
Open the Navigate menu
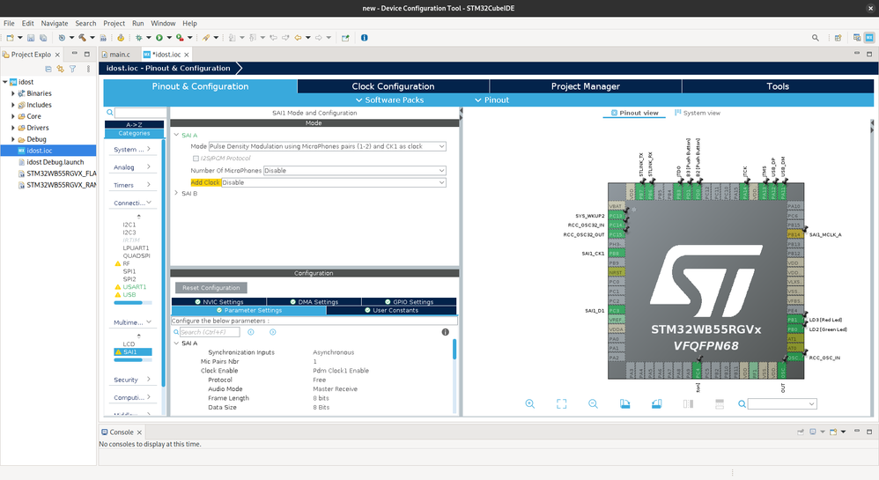point(55,23)
